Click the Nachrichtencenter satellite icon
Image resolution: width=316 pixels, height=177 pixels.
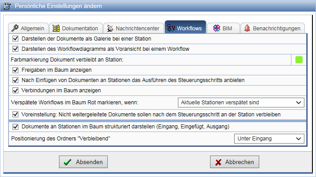[x=110, y=28]
